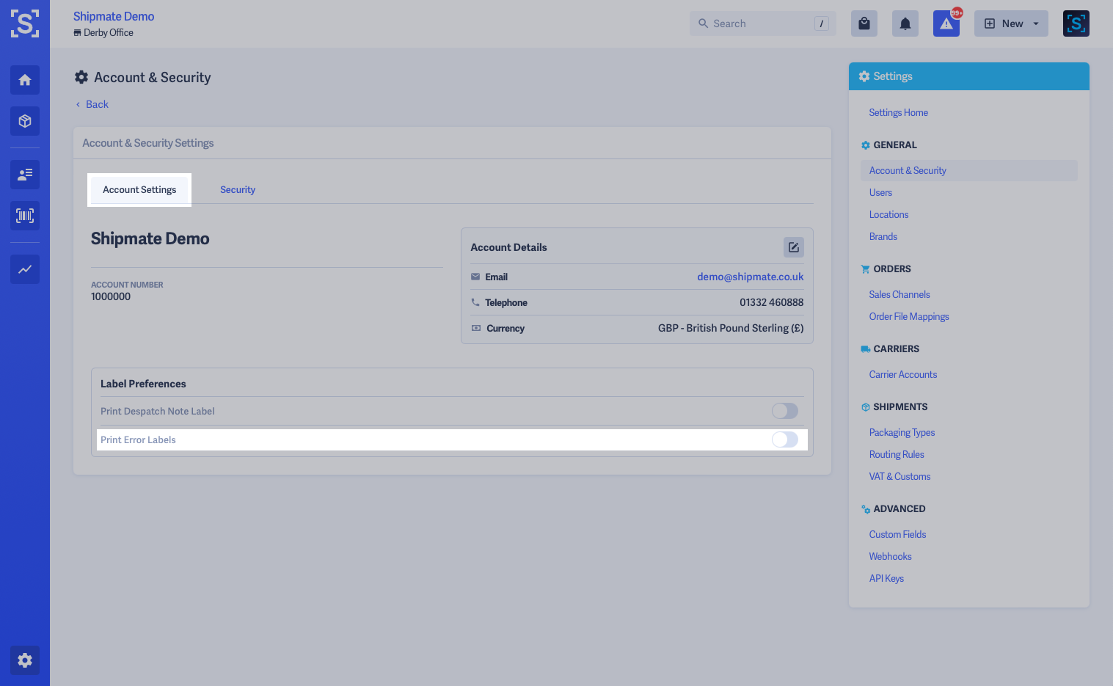
Task: Open Shipmate Demo title link in header
Action: click(114, 16)
